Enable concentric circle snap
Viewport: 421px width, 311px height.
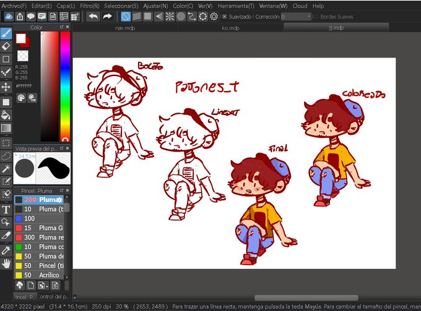[x=181, y=17]
